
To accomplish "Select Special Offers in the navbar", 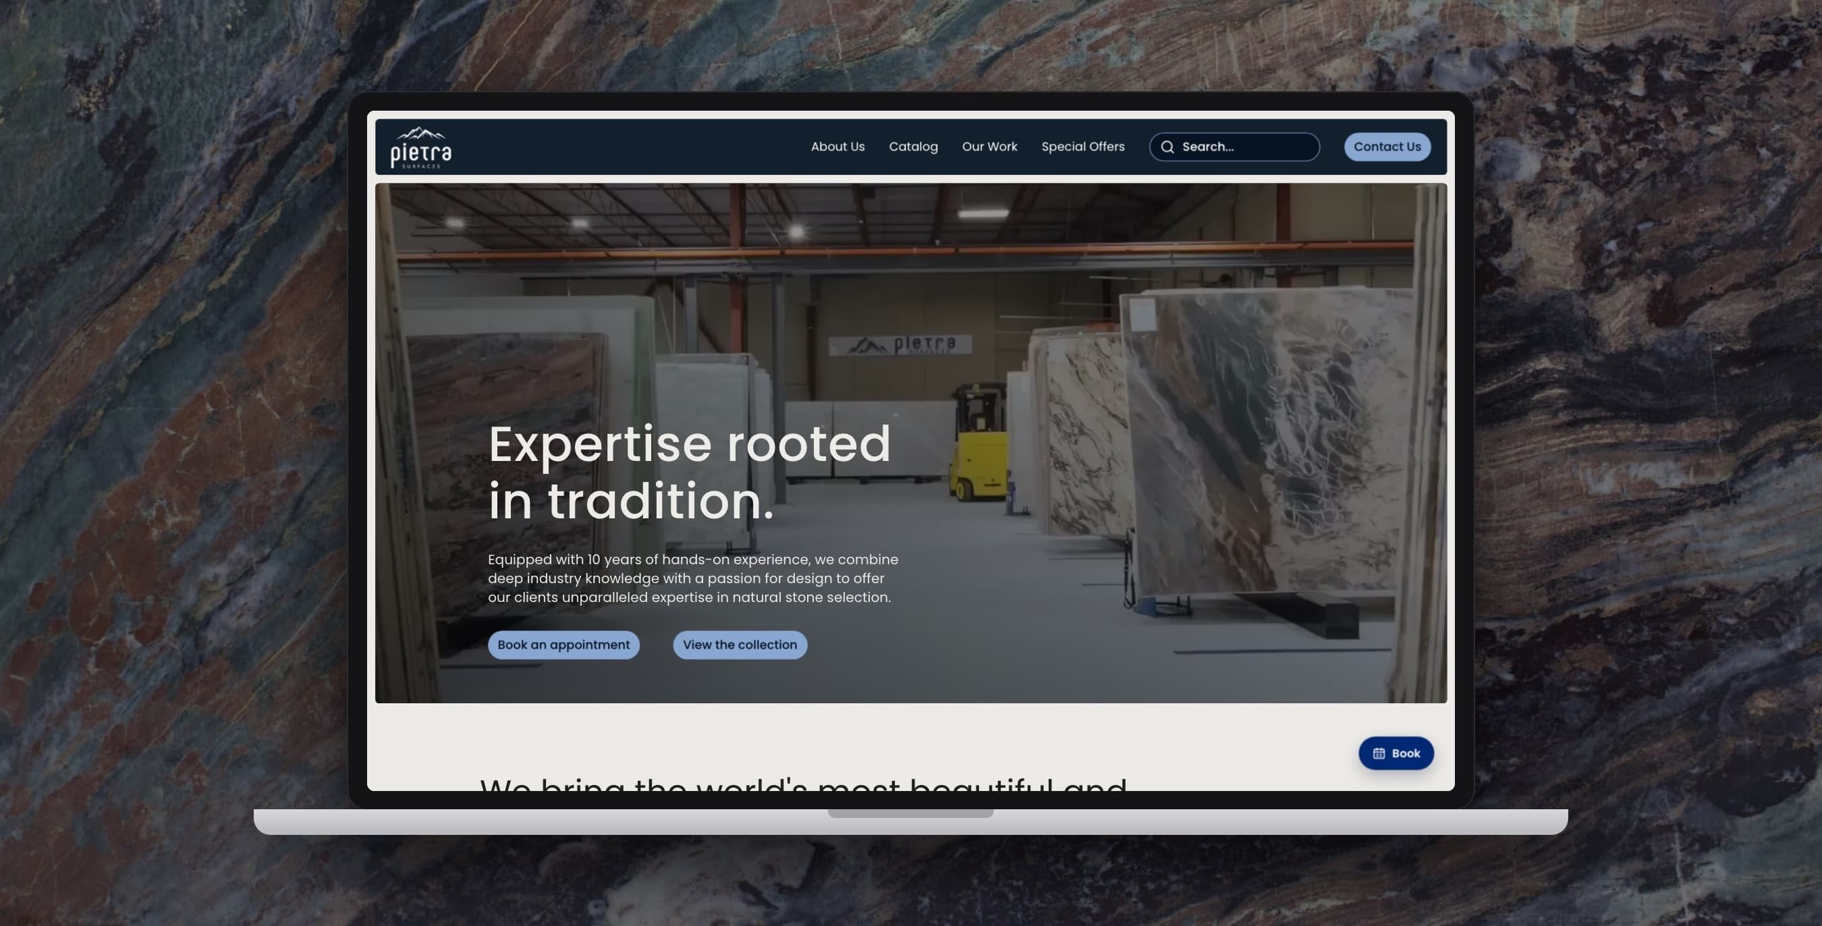I will pyautogui.click(x=1083, y=146).
